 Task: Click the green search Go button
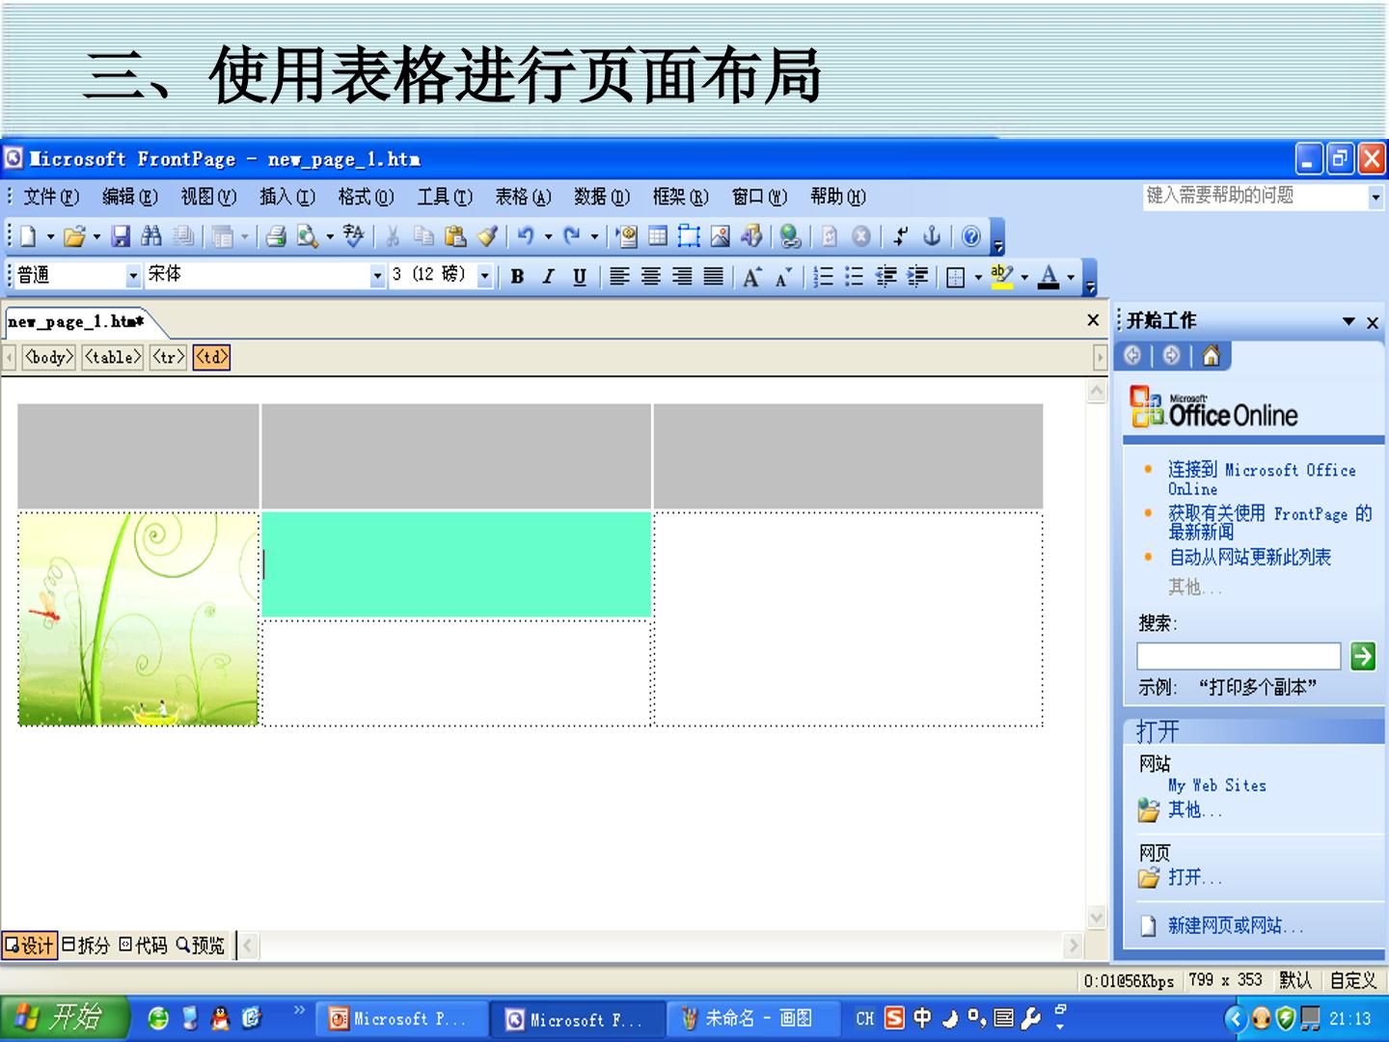[1362, 656]
